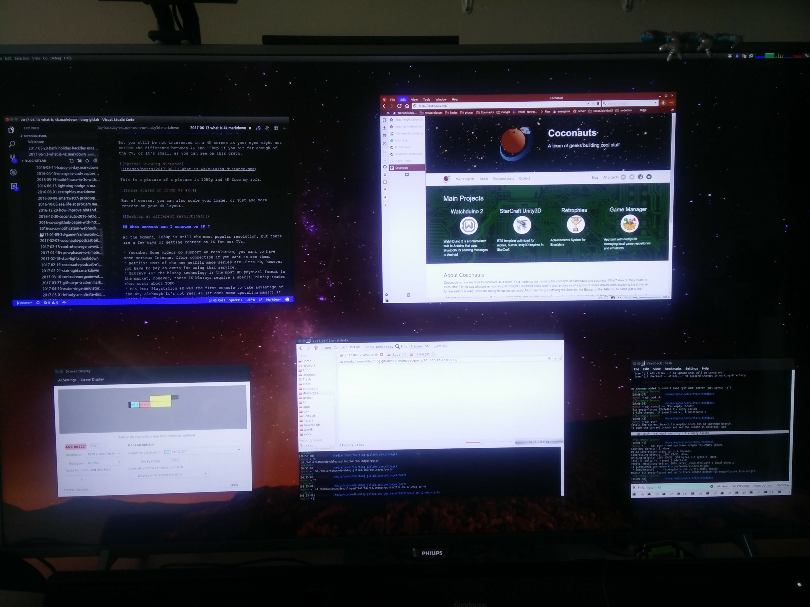Click Split Editor icon in VS Code
810x607 pixels.
coord(276,128)
